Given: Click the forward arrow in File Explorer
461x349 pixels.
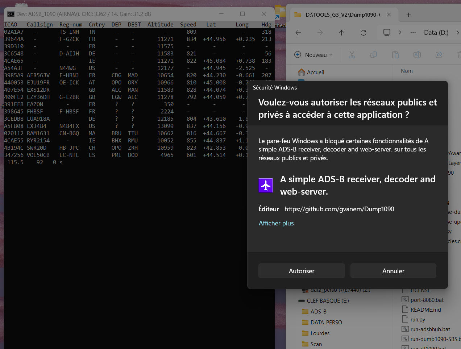Looking at the screenshot, I should pyautogui.click(x=320, y=33).
